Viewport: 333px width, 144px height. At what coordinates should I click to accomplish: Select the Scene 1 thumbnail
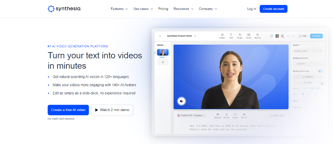pos(163,52)
